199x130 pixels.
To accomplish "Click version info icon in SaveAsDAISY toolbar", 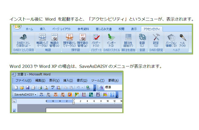I will click(105, 95).
